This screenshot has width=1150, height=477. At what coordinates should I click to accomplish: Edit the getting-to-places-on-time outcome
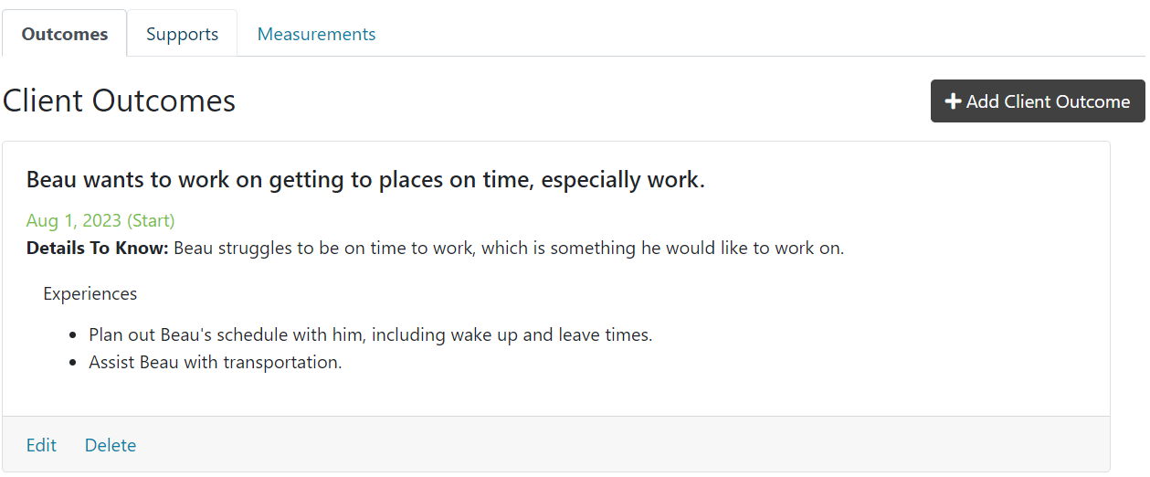click(41, 445)
